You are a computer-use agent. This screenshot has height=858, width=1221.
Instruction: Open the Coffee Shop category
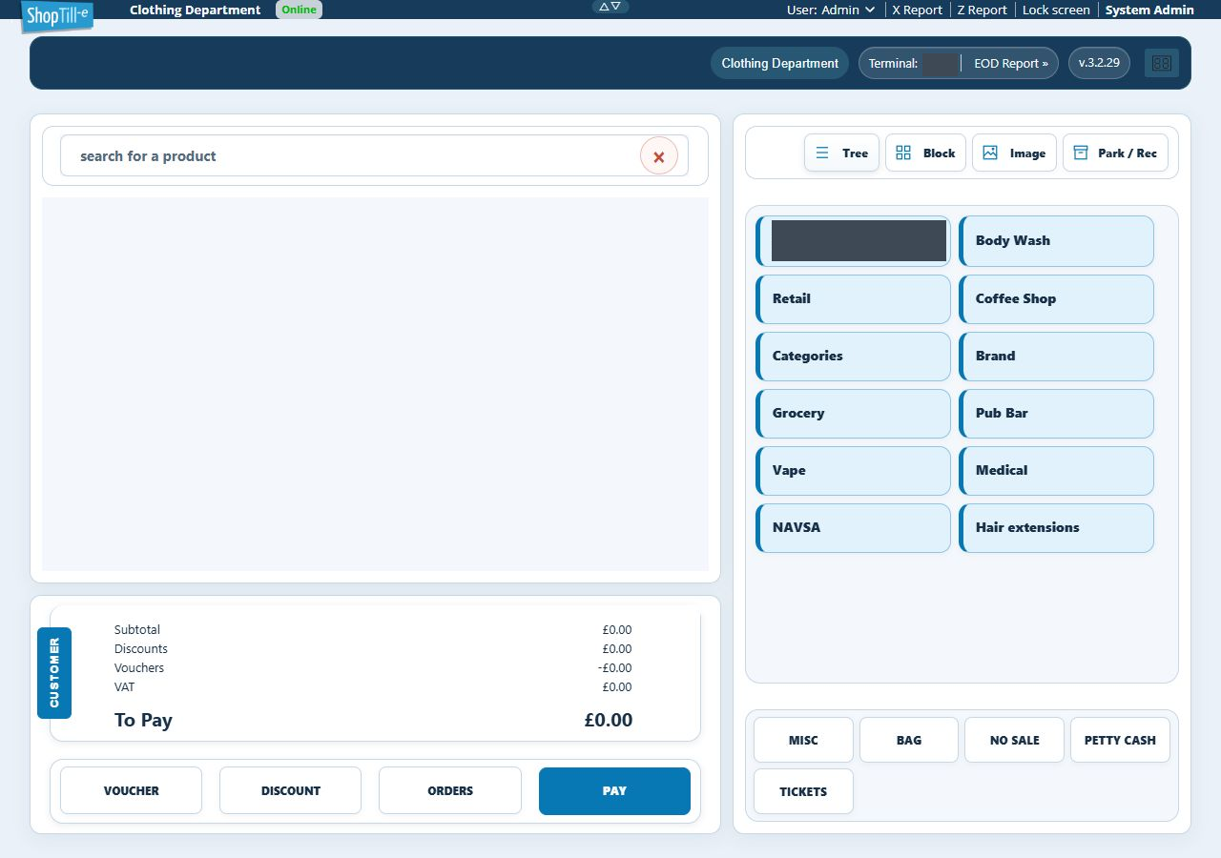(x=1056, y=299)
